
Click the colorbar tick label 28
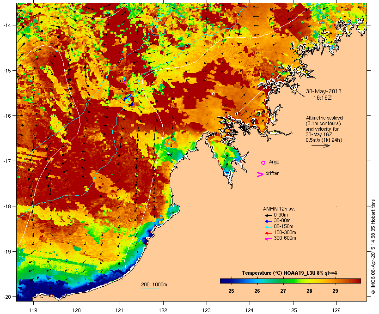point(309,291)
